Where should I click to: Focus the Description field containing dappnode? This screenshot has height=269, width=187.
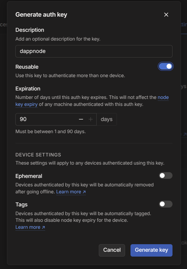coord(94,51)
